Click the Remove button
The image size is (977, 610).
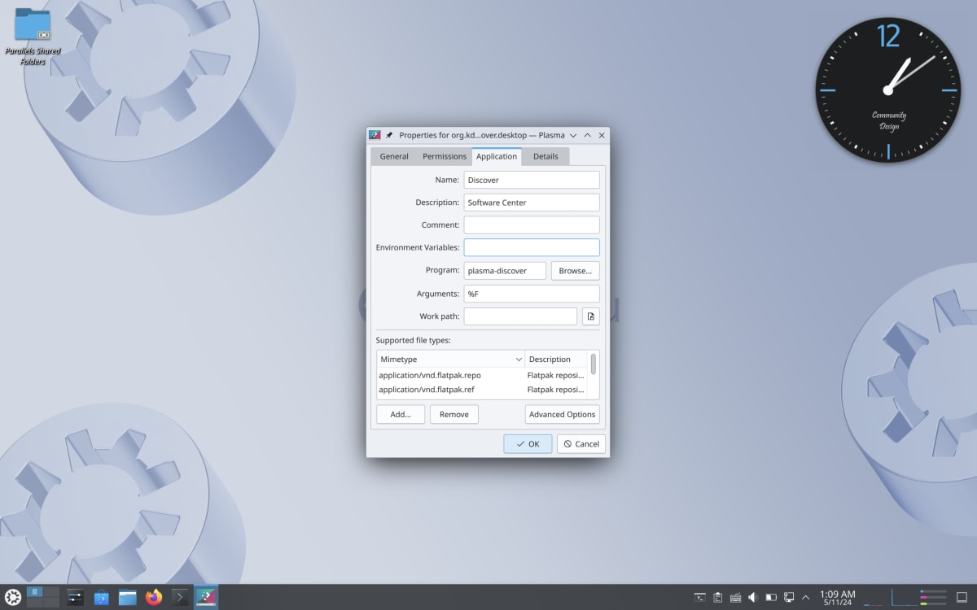click(x=454, y=414)
